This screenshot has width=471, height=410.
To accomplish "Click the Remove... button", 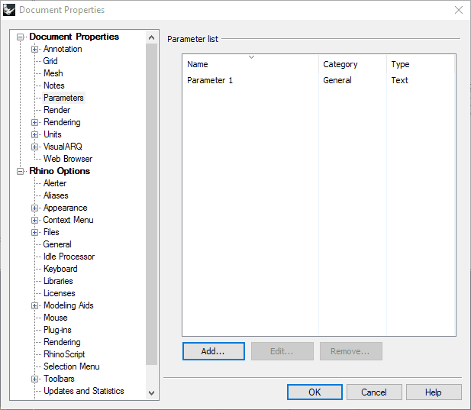I will click(x=351, y=351).
